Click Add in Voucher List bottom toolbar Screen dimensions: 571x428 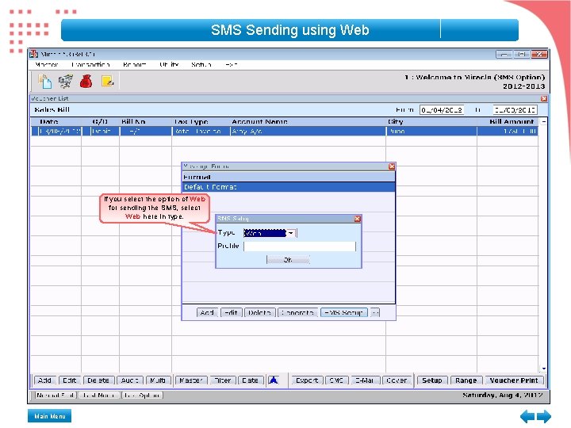tap(44, 380)
